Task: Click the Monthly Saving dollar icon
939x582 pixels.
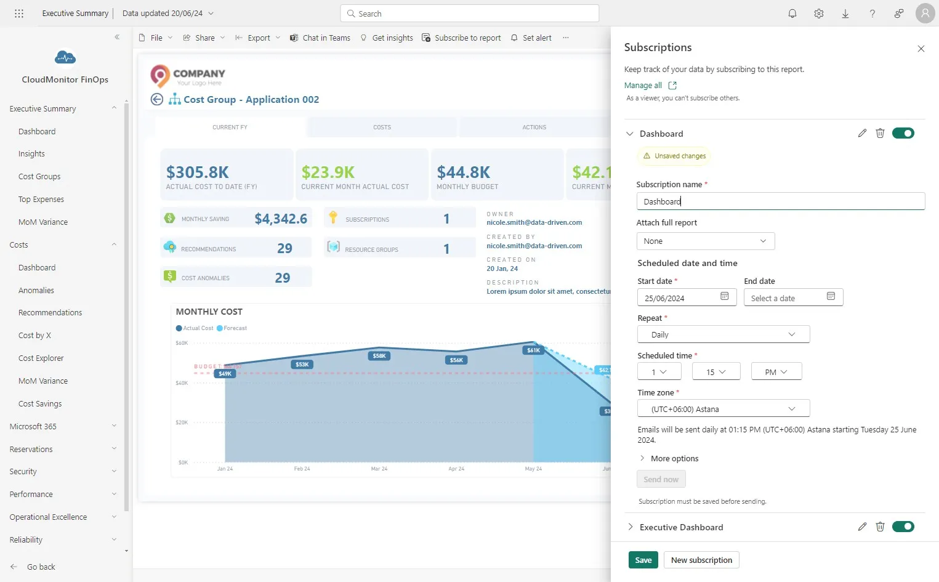Action: point(169,218)
